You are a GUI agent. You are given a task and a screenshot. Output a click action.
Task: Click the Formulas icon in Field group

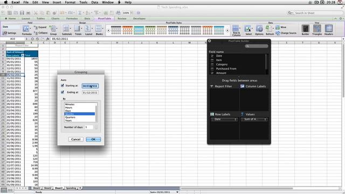point(26,29)
